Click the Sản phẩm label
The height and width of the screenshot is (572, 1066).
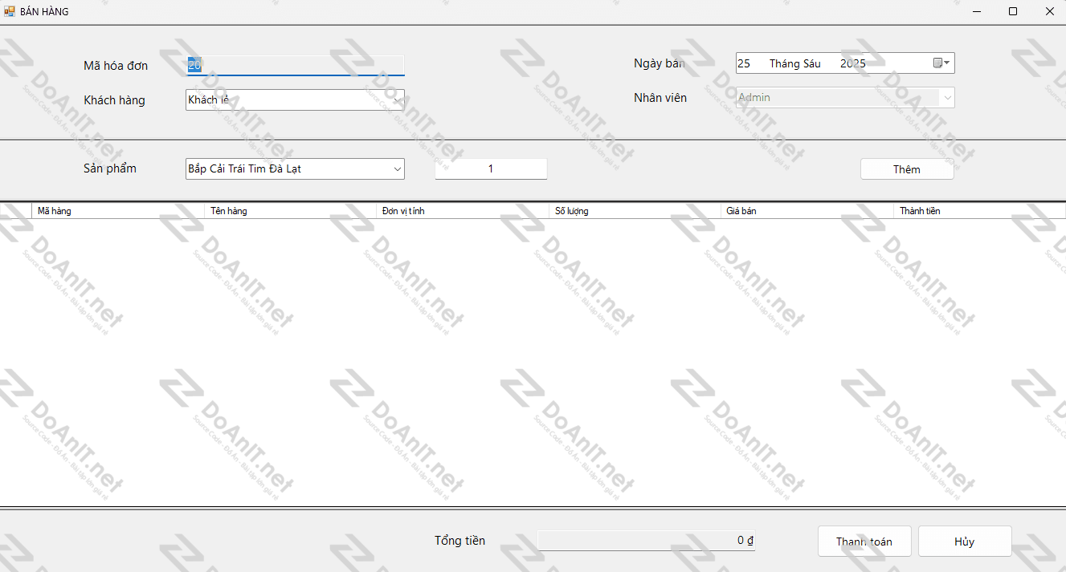point(110,168)
